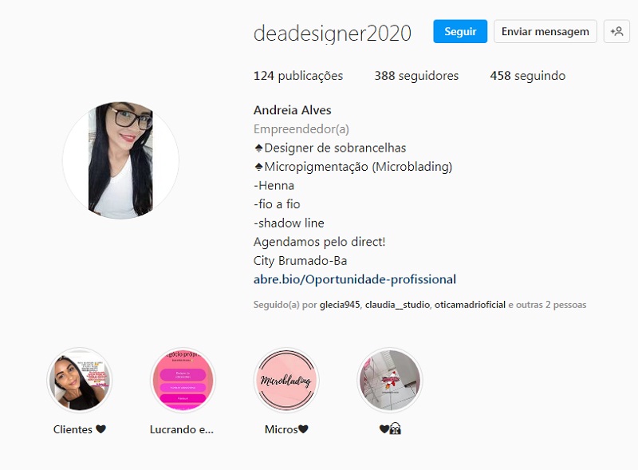Open the Micros Microblading highlight

point(286,380)
